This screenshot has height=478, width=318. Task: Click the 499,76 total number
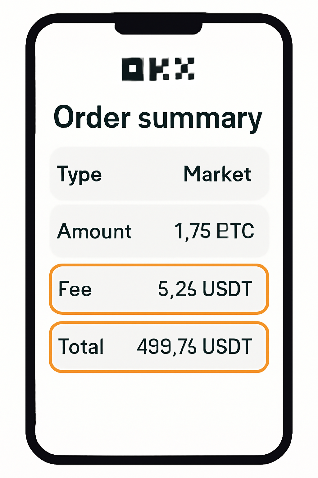(167, 347)
